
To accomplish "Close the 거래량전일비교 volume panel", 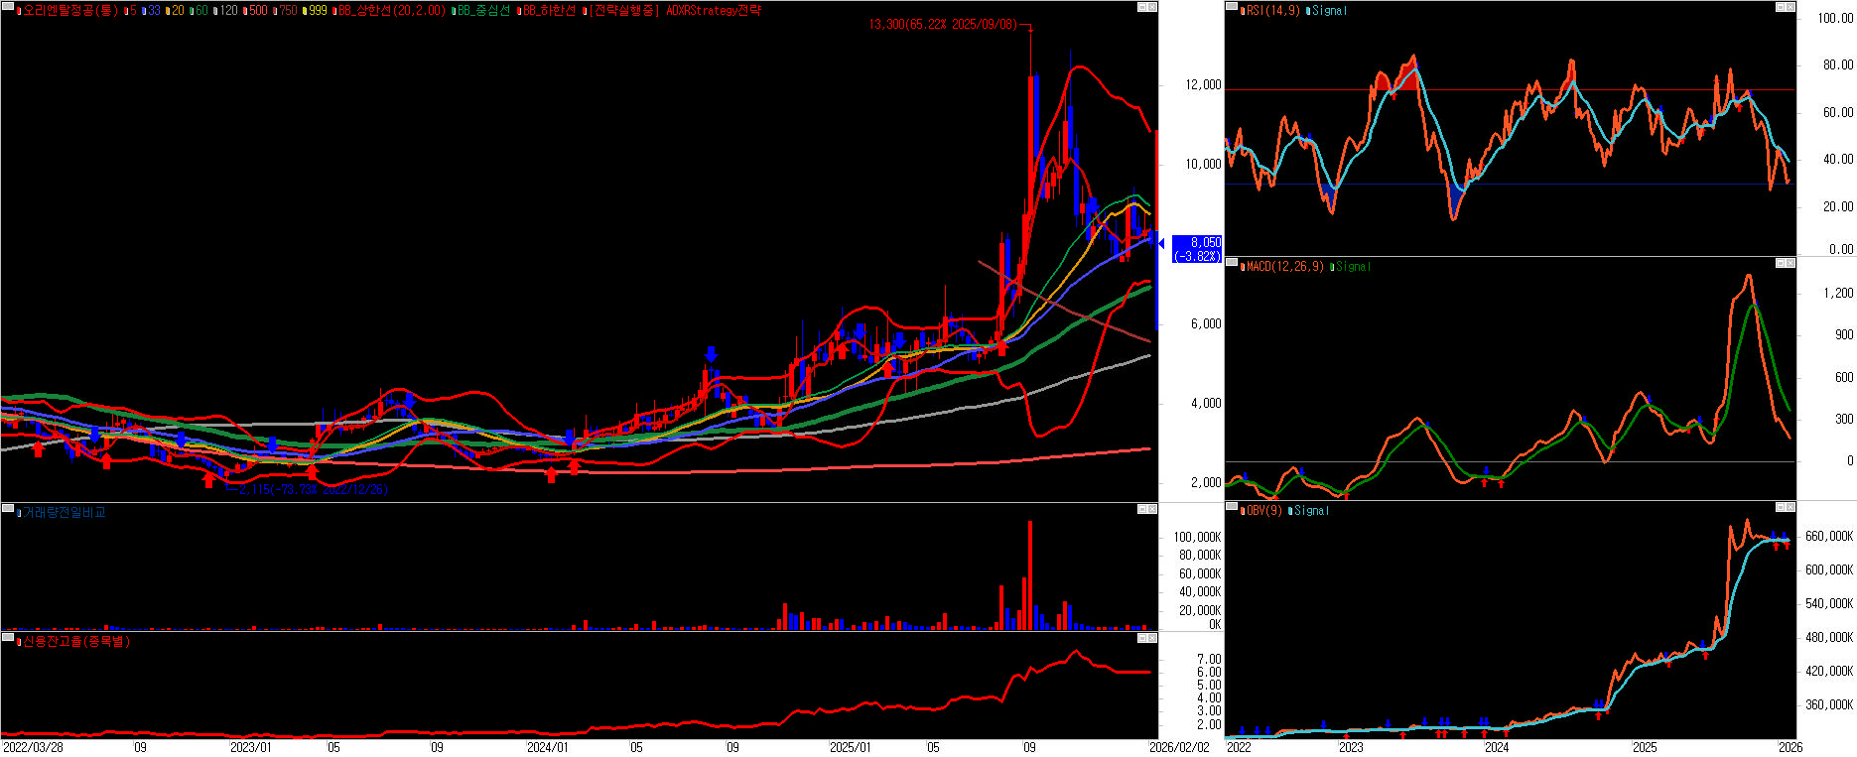I will coord(1152,509).
